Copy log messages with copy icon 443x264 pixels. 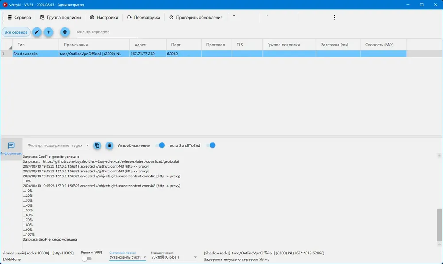[x=97, y=145]
